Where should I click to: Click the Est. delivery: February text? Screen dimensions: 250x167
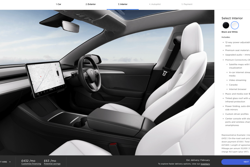[x=199, y=160]
